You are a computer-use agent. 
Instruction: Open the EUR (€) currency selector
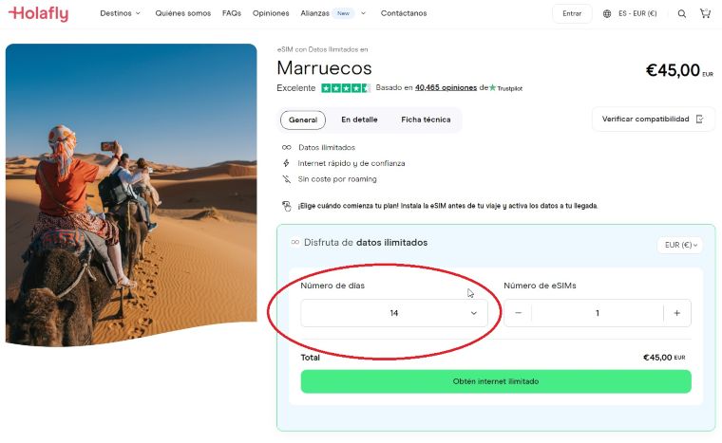coord(679,245)
